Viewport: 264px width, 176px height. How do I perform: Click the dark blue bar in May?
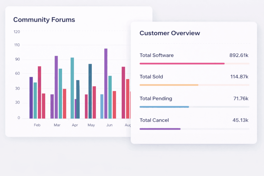point(90,91)
